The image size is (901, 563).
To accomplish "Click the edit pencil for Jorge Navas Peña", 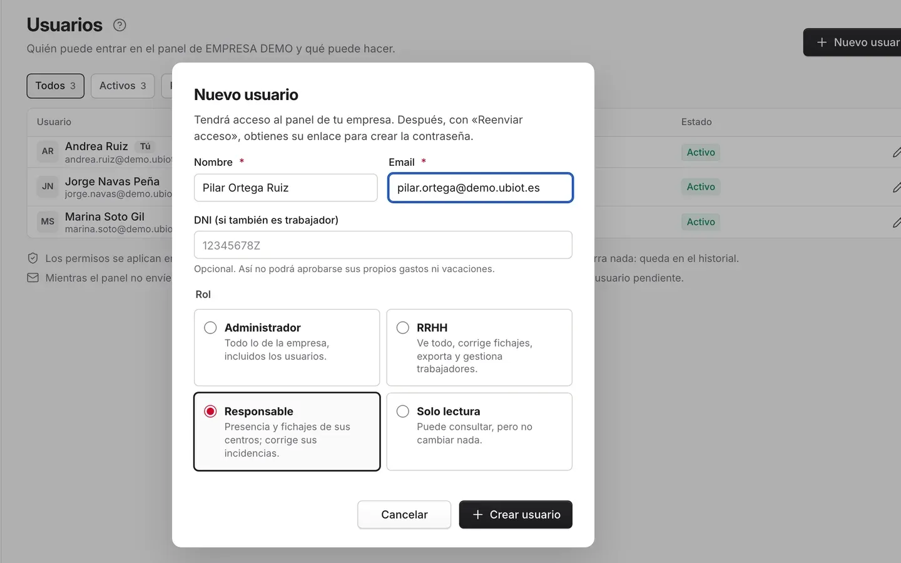I will (x=897, y=187).
